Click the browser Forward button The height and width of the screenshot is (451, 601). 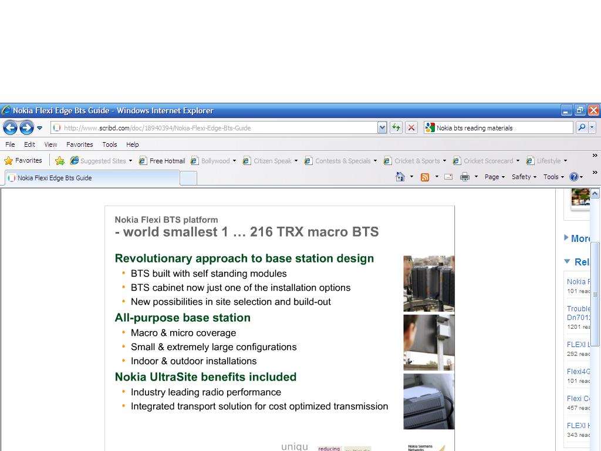26,127
